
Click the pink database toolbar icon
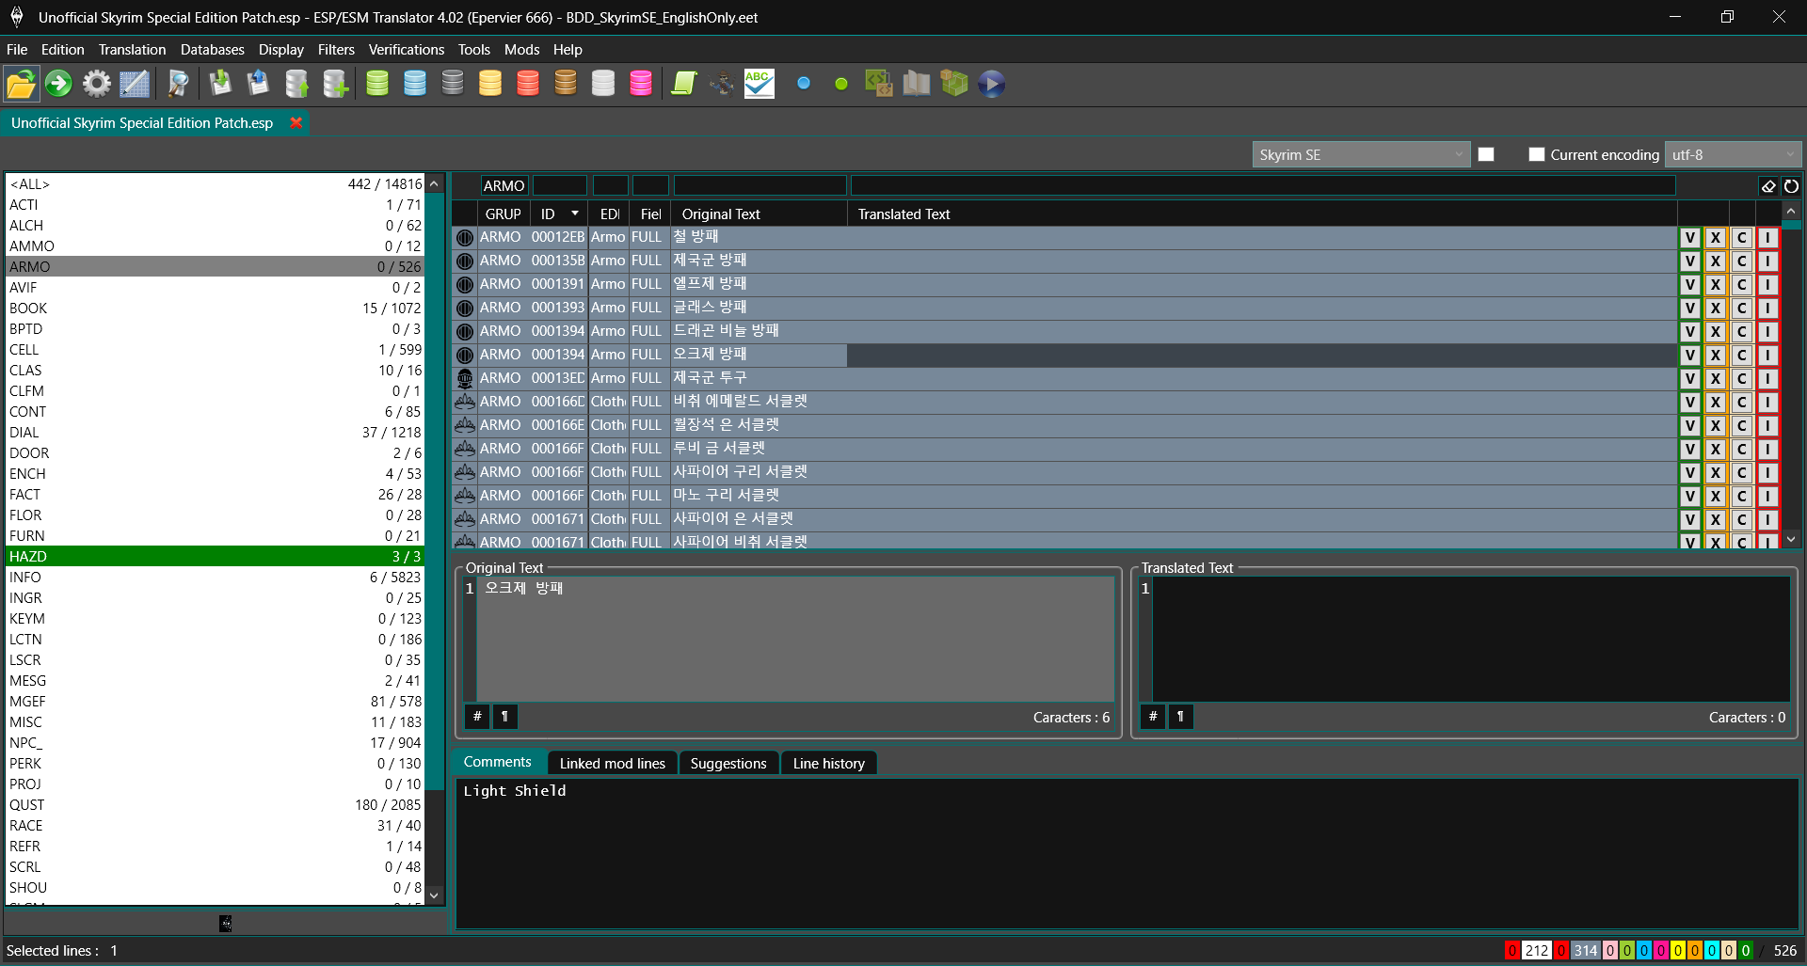point(641,84)
